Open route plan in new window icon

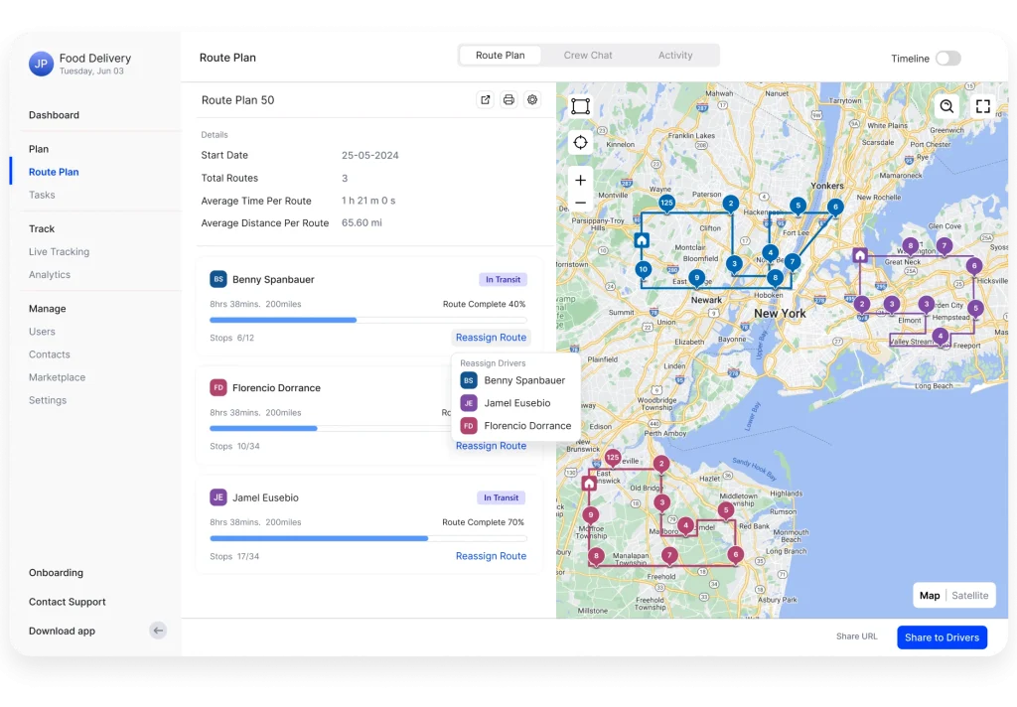(485, 100)
